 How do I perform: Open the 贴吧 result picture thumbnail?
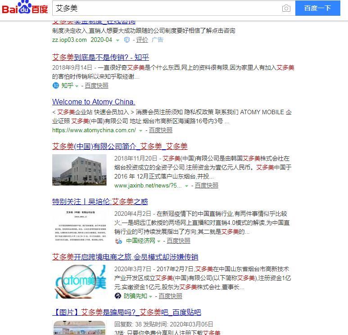tap(79, 328)
